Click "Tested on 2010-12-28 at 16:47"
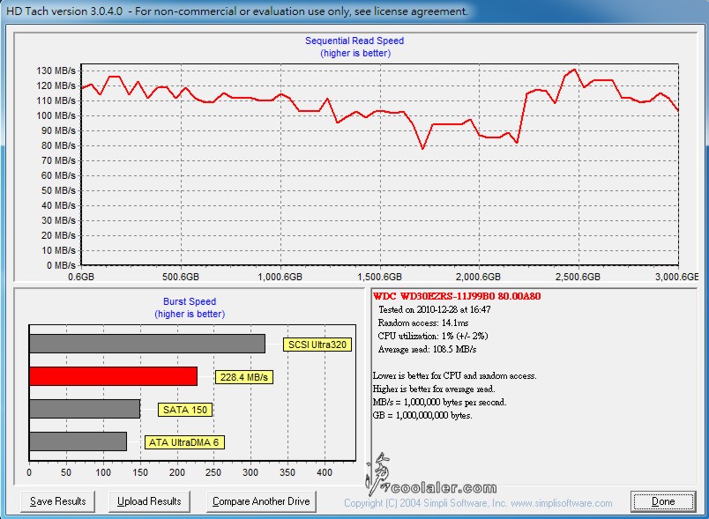Image resolution: width=709 pixels, height=519 pixels. coord(435,309)
